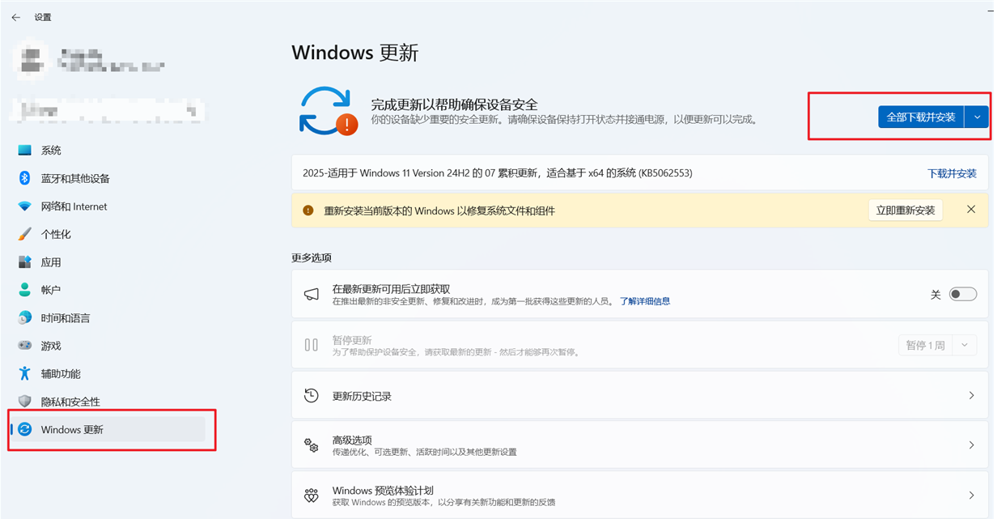This screenshot has height=519, width=997.
Task: Open the 暂停 1 周 duration dropdown arrow
Action: (964, 345)
